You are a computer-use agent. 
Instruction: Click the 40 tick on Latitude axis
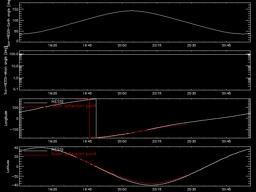click(x=16, y=148)
